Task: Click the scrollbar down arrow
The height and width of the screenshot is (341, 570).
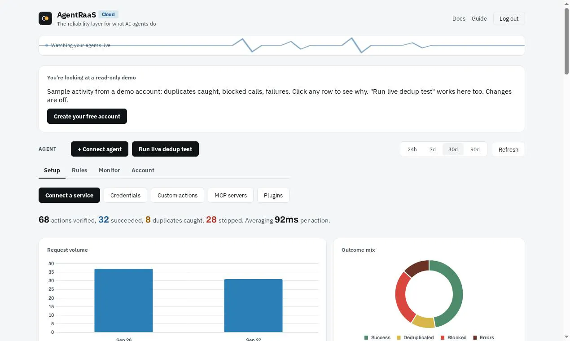Action: (566, 337)
